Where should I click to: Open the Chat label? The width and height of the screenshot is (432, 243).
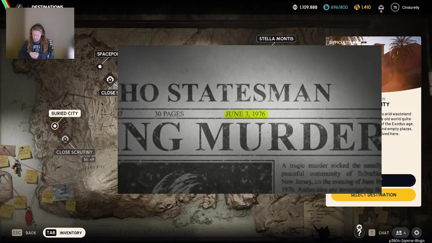point(384,233)
